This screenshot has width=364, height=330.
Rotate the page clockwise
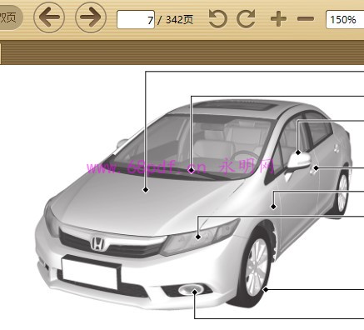246,18
